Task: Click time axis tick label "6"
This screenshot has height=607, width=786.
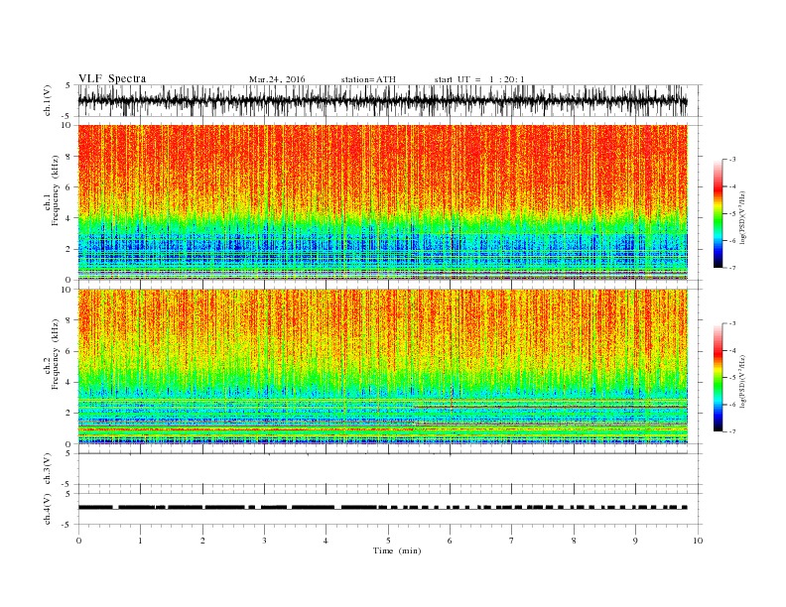Action: click(x=450, y=541)
